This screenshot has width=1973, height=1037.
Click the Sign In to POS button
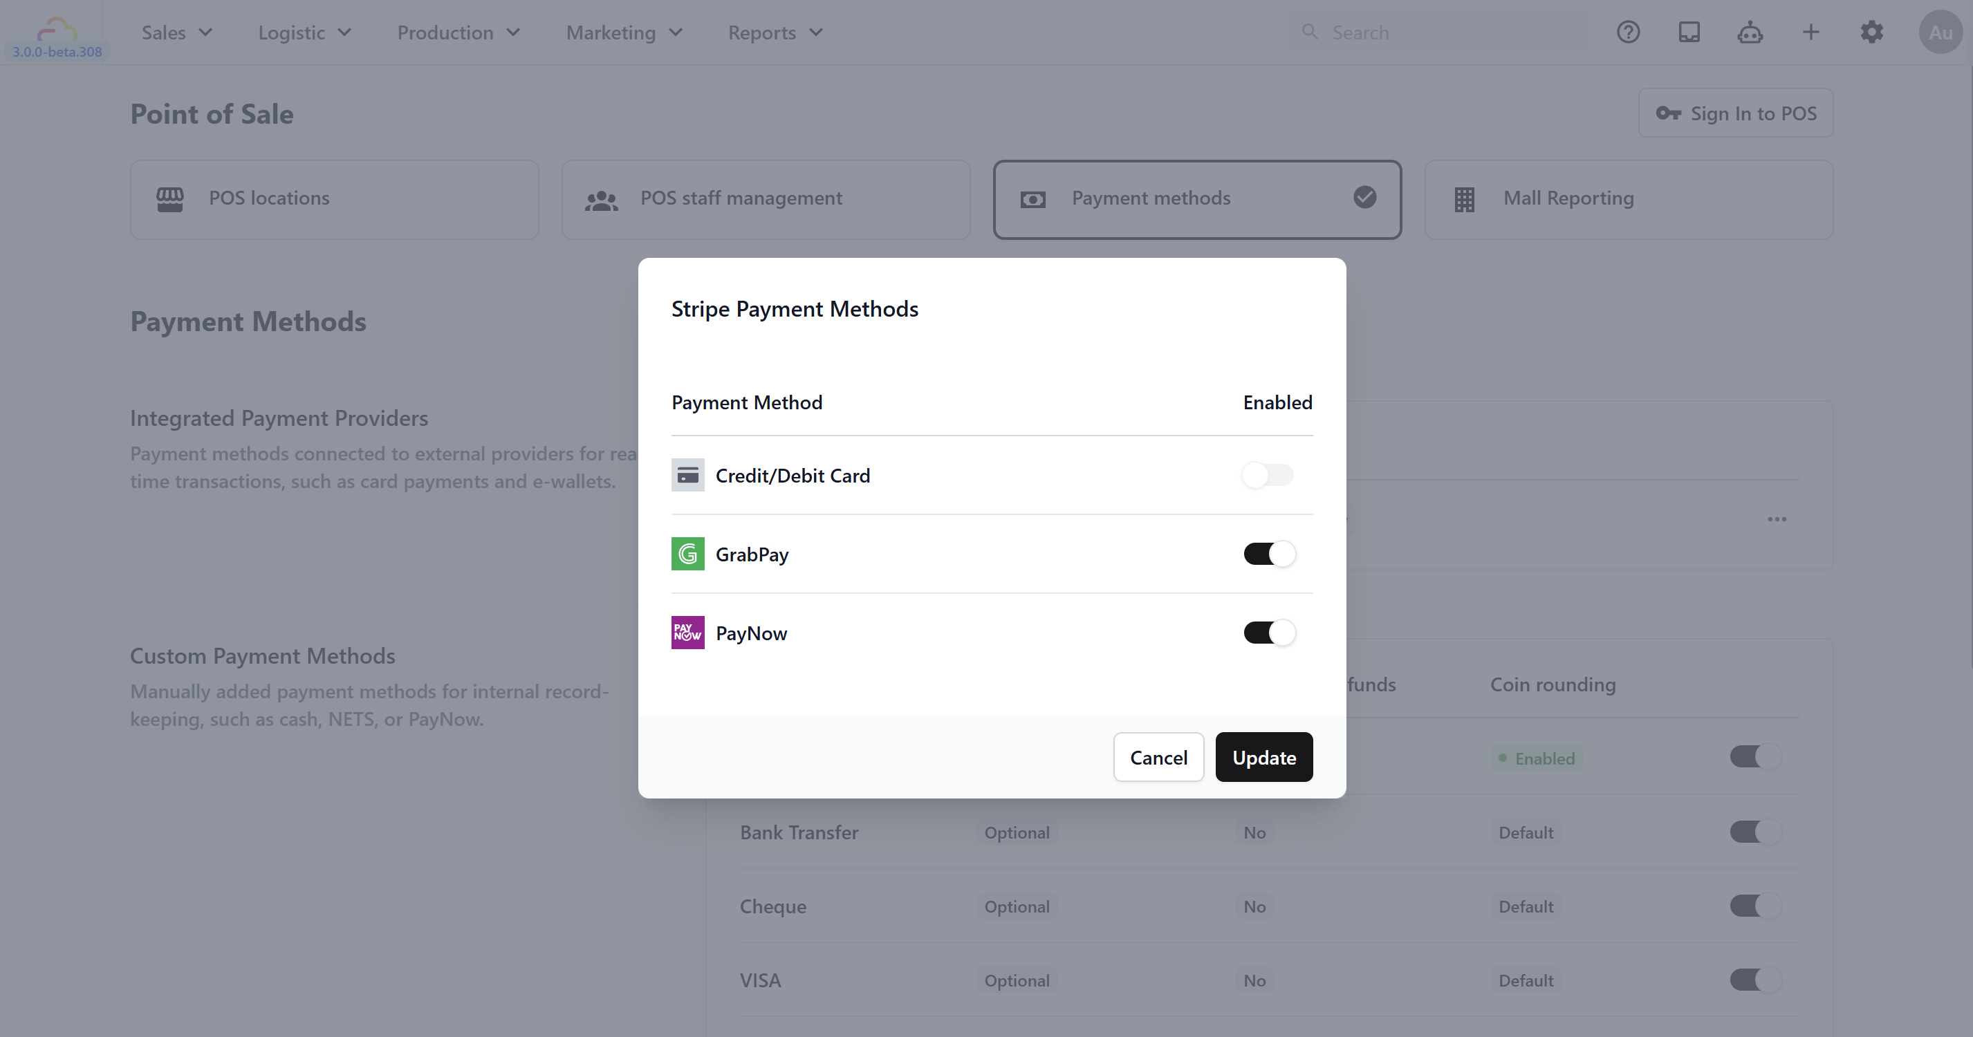1736,113
